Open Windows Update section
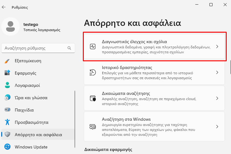The height and width of the screenshot is (154, 231). [38, 147]
